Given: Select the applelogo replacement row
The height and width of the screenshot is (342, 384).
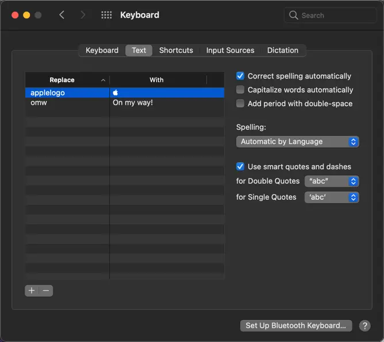Looking at the screenshot, I should coord(125,92).
